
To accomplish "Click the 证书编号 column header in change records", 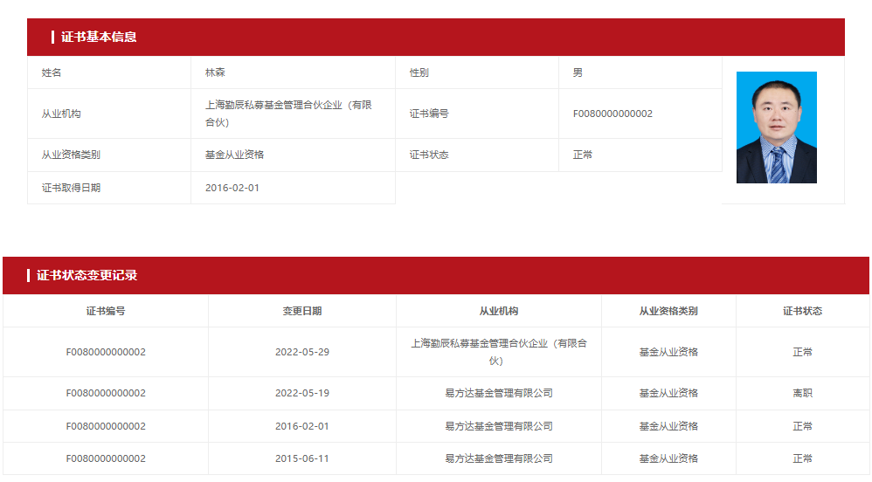I will 106,311.
